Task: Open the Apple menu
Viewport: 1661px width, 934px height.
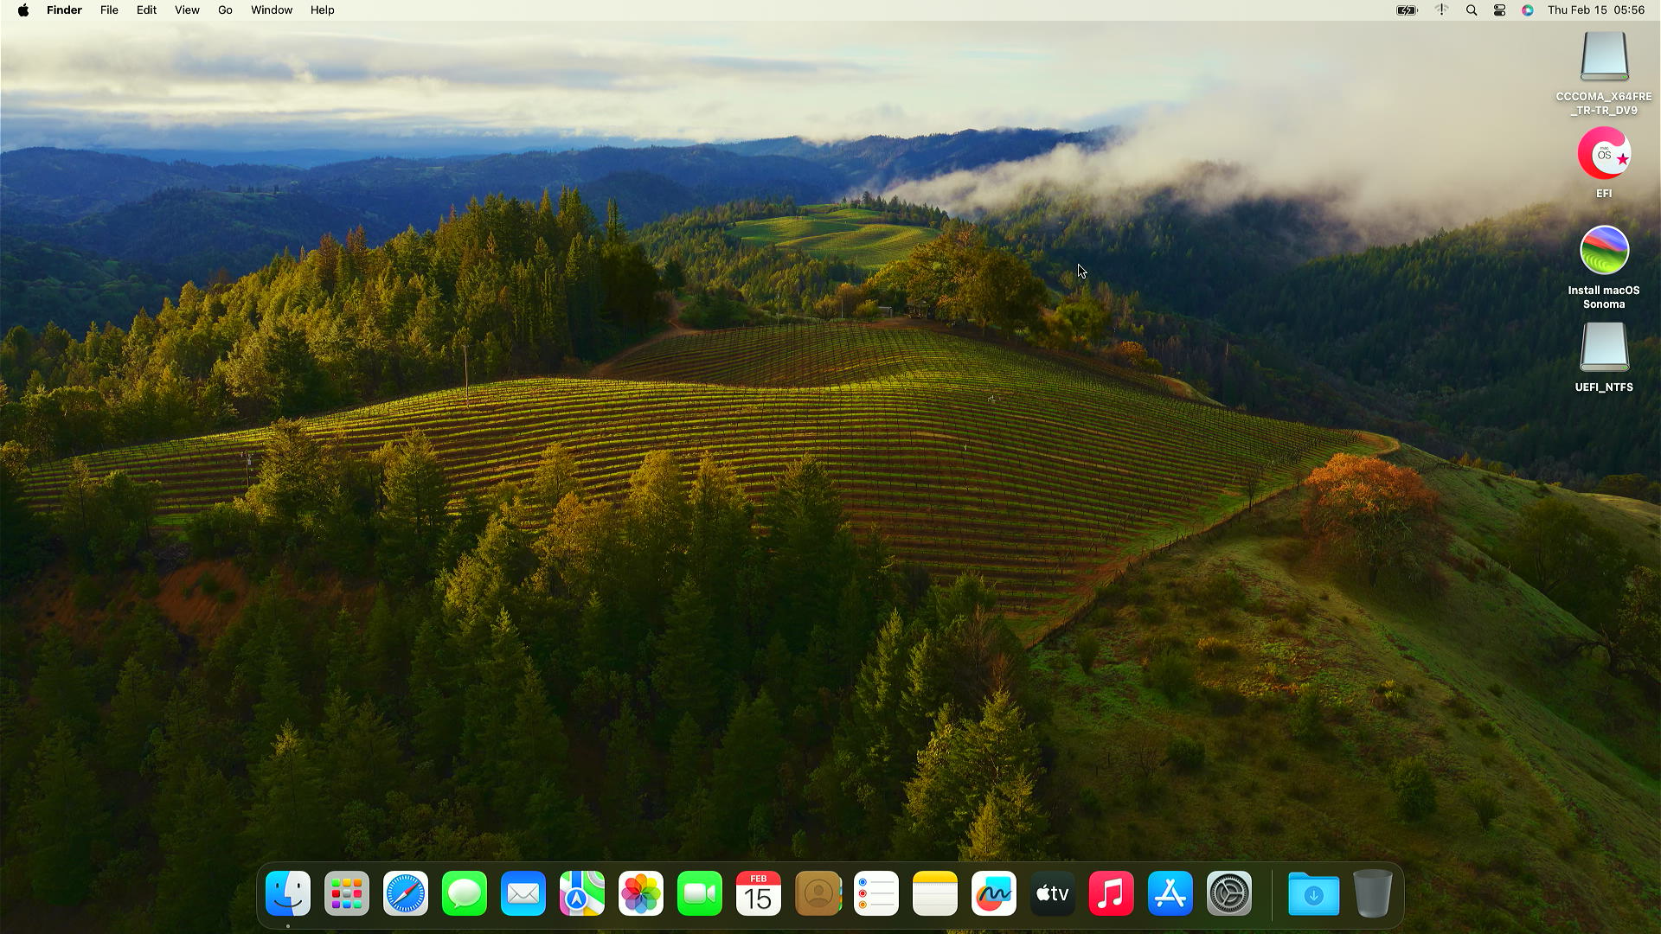Action: point(23,10)
